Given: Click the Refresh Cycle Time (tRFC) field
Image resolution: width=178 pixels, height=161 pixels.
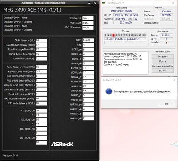Looking at the screenshot, I should 41,71.
